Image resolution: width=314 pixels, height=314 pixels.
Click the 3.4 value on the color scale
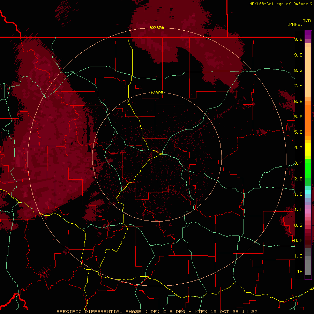click(x=298, y=163)
